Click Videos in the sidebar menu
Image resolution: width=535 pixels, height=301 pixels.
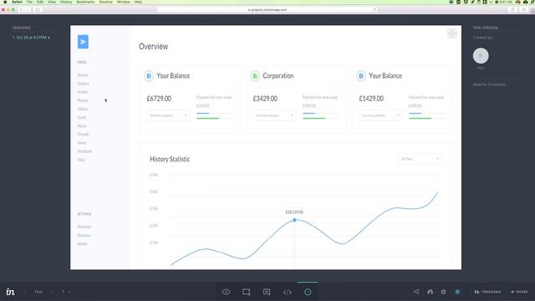[x=83, y=110]
